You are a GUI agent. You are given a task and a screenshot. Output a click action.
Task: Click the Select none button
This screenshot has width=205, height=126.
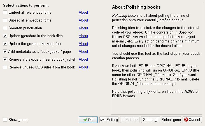pyautogui.click(x=171, y=120)
